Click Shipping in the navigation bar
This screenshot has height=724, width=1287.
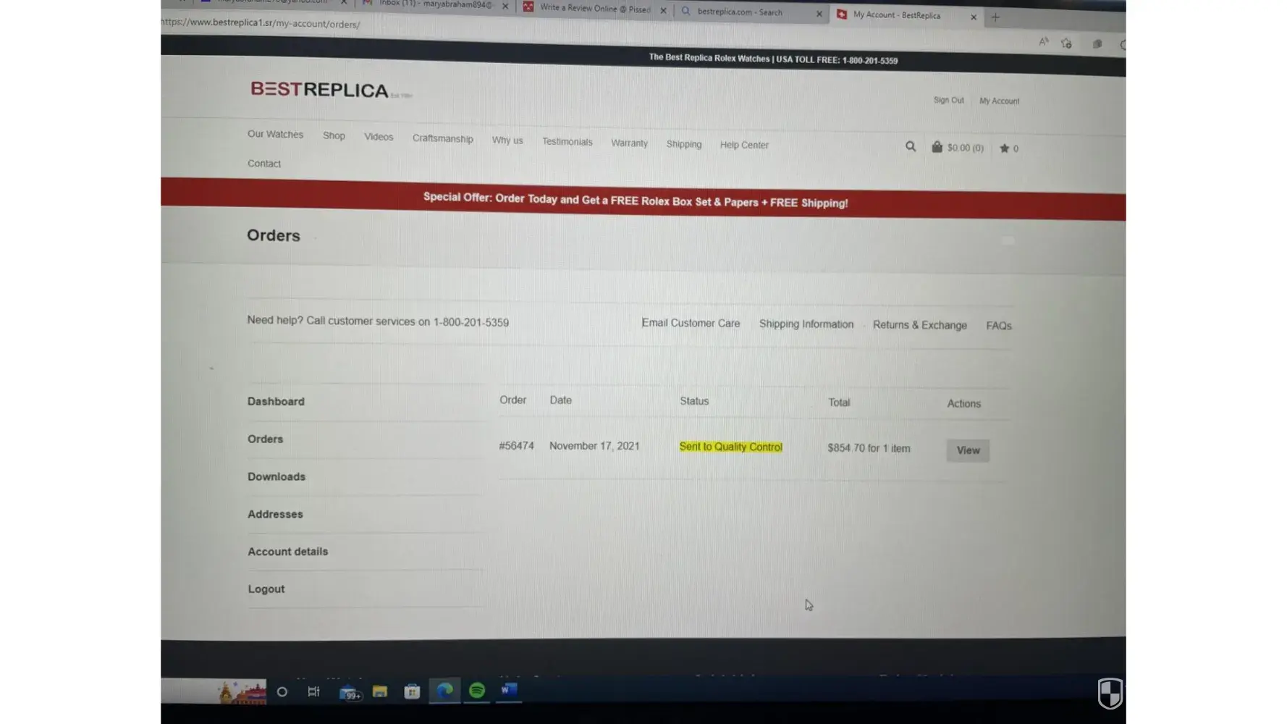(x=684, y=144)
